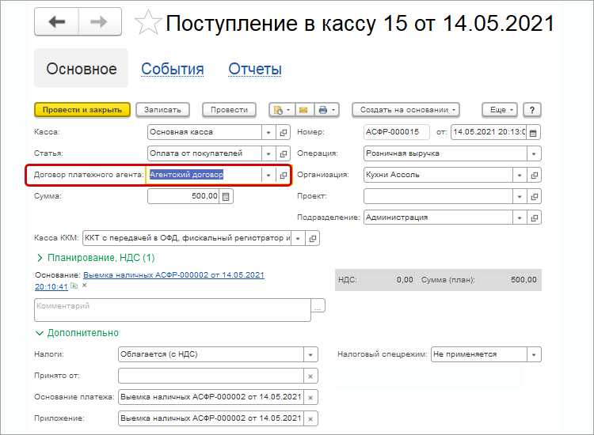Click the small icon after Основание link
Viewport: 594px width, 435px height.
tap(74, 286)
